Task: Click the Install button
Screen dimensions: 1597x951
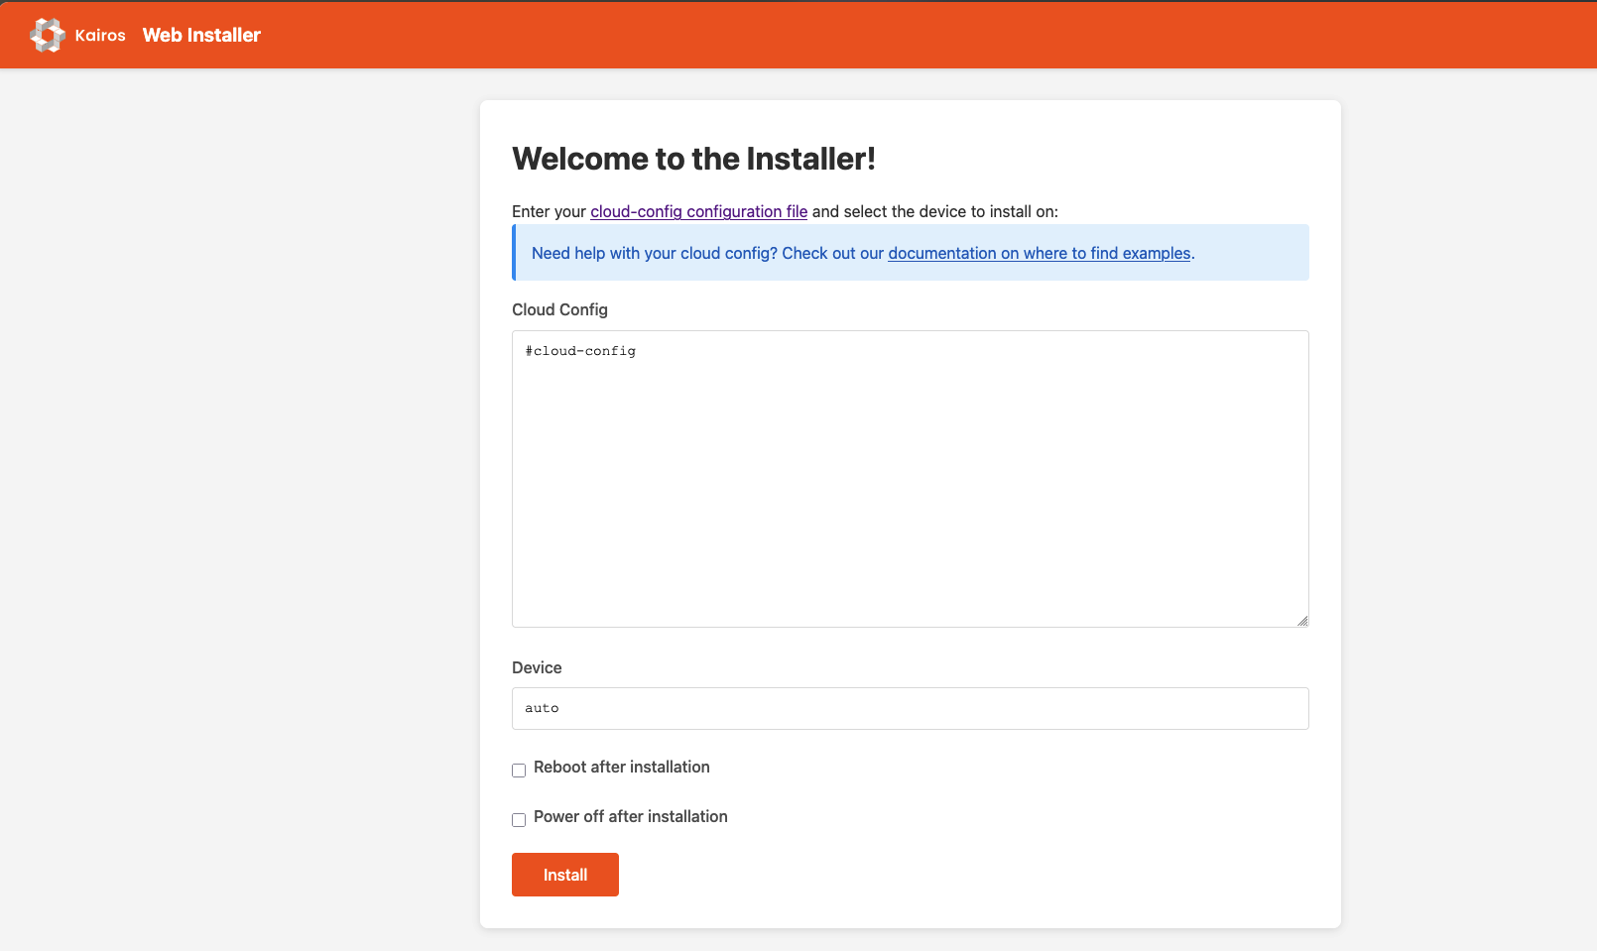Action: [x=565, y=875]
